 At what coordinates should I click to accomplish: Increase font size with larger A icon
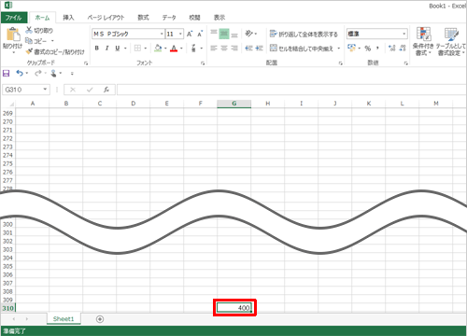190,34
